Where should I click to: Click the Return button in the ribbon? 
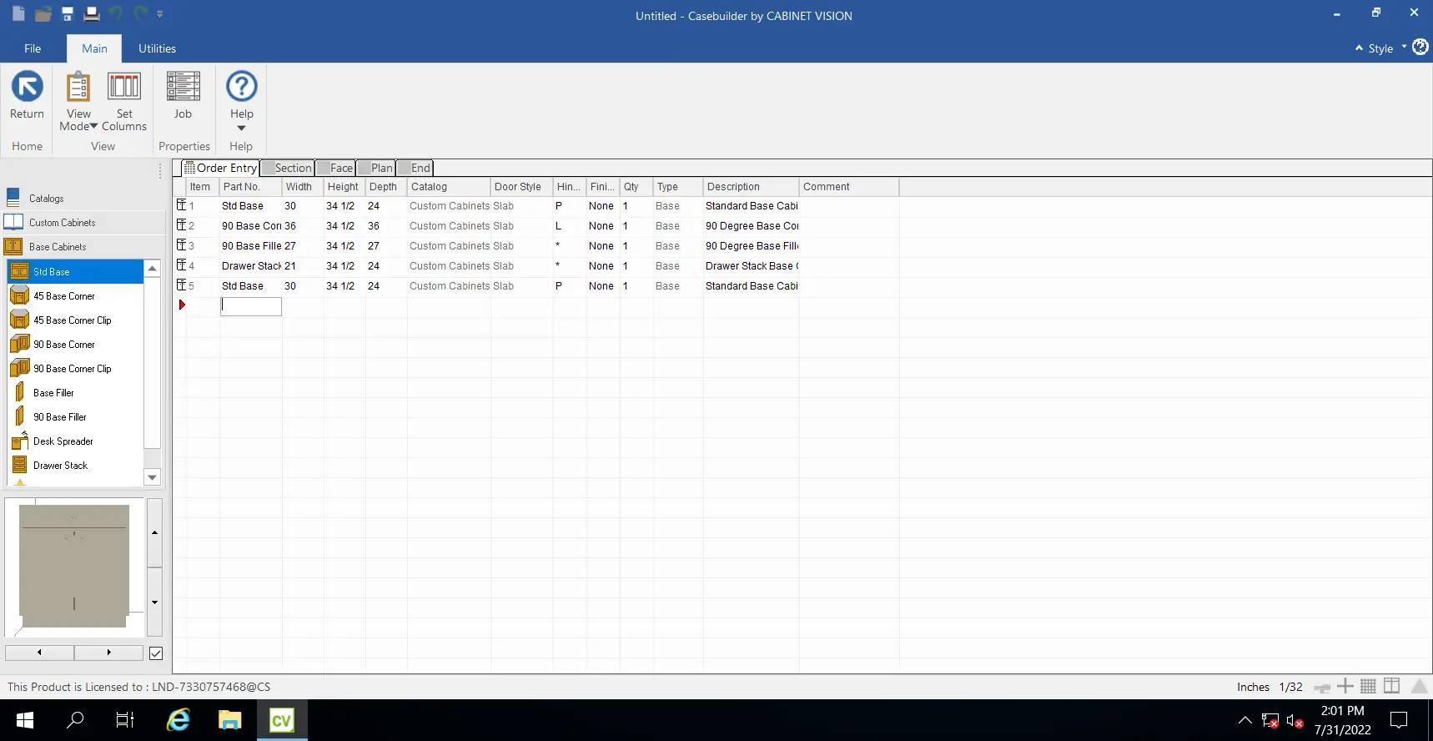27,96
